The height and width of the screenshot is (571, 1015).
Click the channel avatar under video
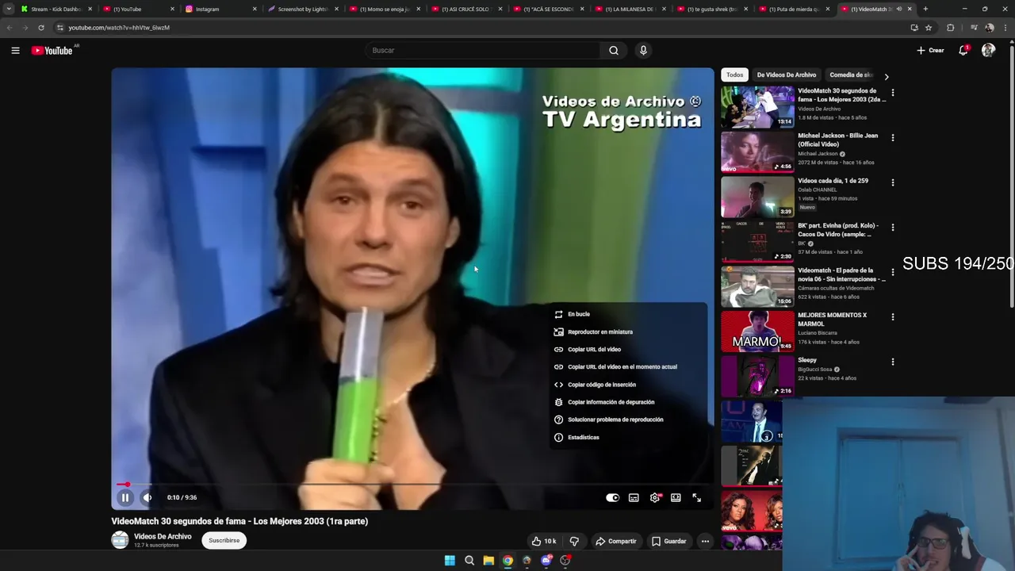(120, 540)
